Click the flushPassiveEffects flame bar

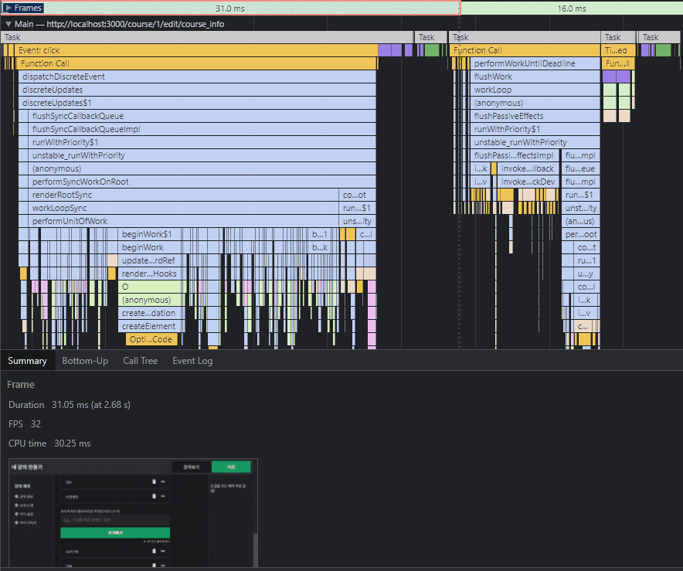(x=535, y=116)
